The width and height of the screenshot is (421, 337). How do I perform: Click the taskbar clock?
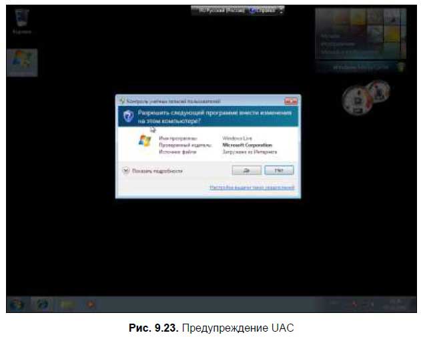pos(395,304)
